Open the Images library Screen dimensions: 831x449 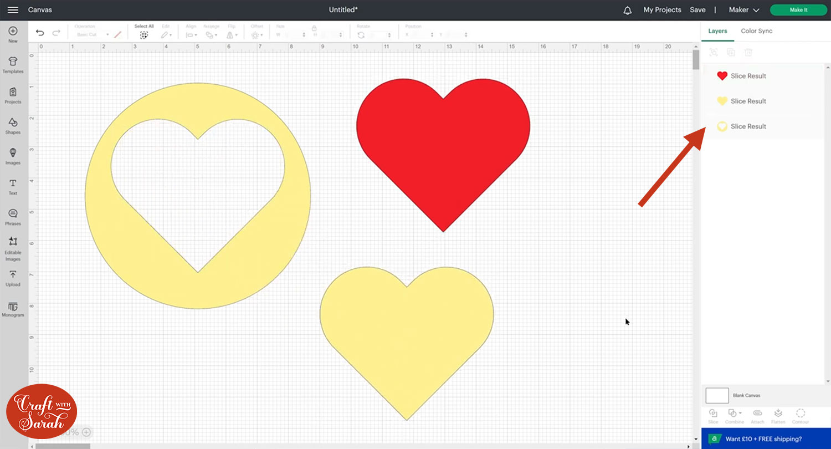[x=13, y=156]
